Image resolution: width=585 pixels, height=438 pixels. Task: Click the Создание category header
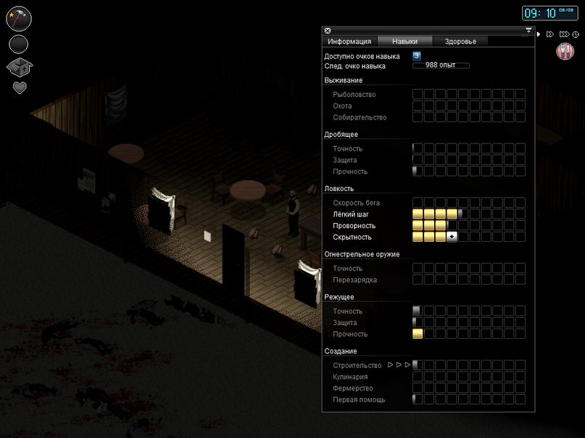[x=340, y=351]
